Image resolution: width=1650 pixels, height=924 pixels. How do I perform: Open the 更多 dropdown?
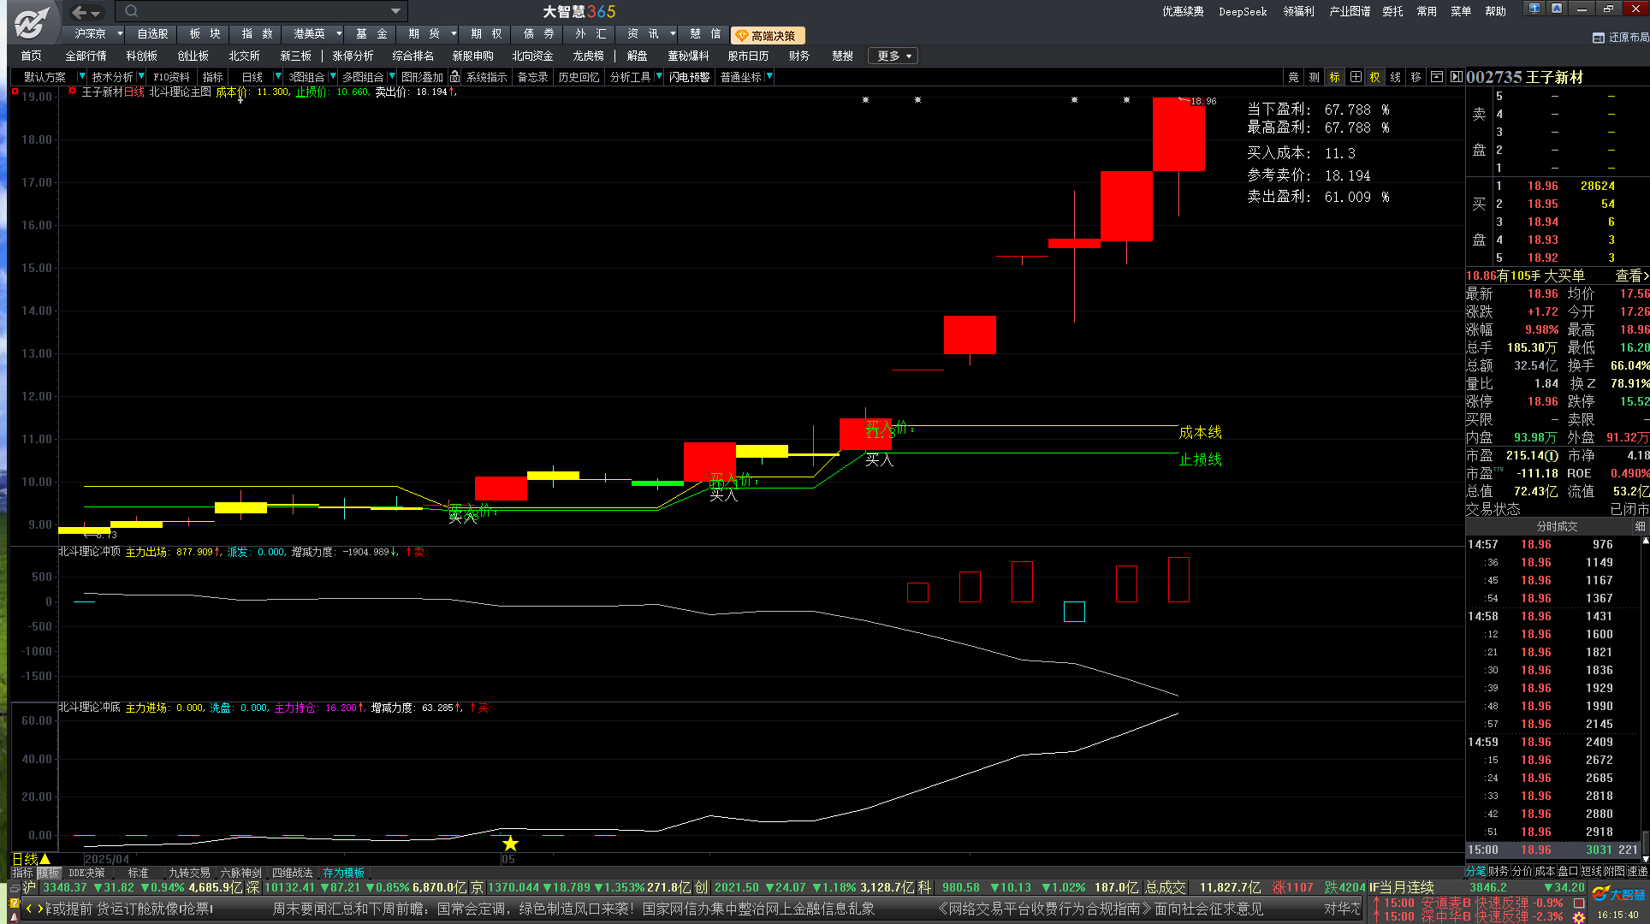click(893, 56)
